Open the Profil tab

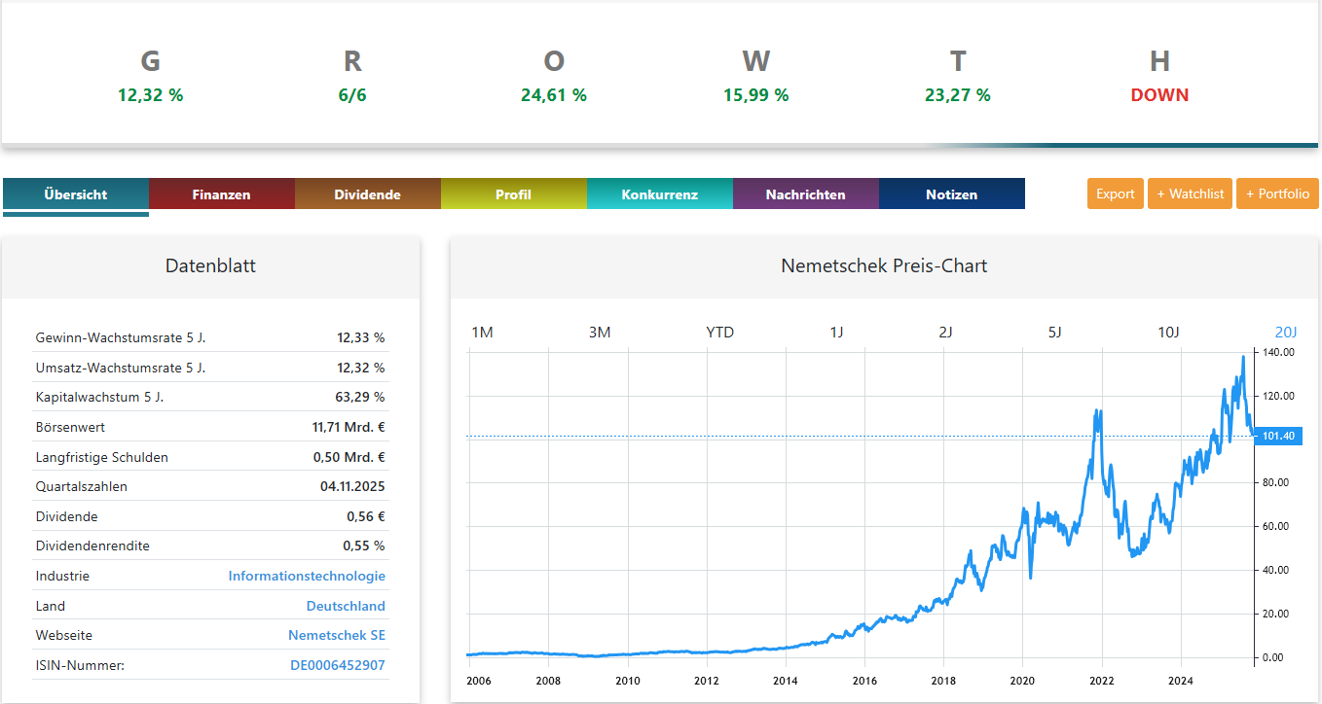[513, 194]
